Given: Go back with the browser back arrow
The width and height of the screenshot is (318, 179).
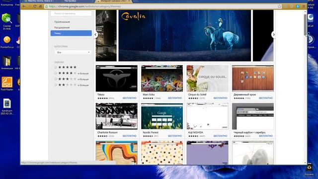Looking at the screenshot, I should (x=24, y=6).
